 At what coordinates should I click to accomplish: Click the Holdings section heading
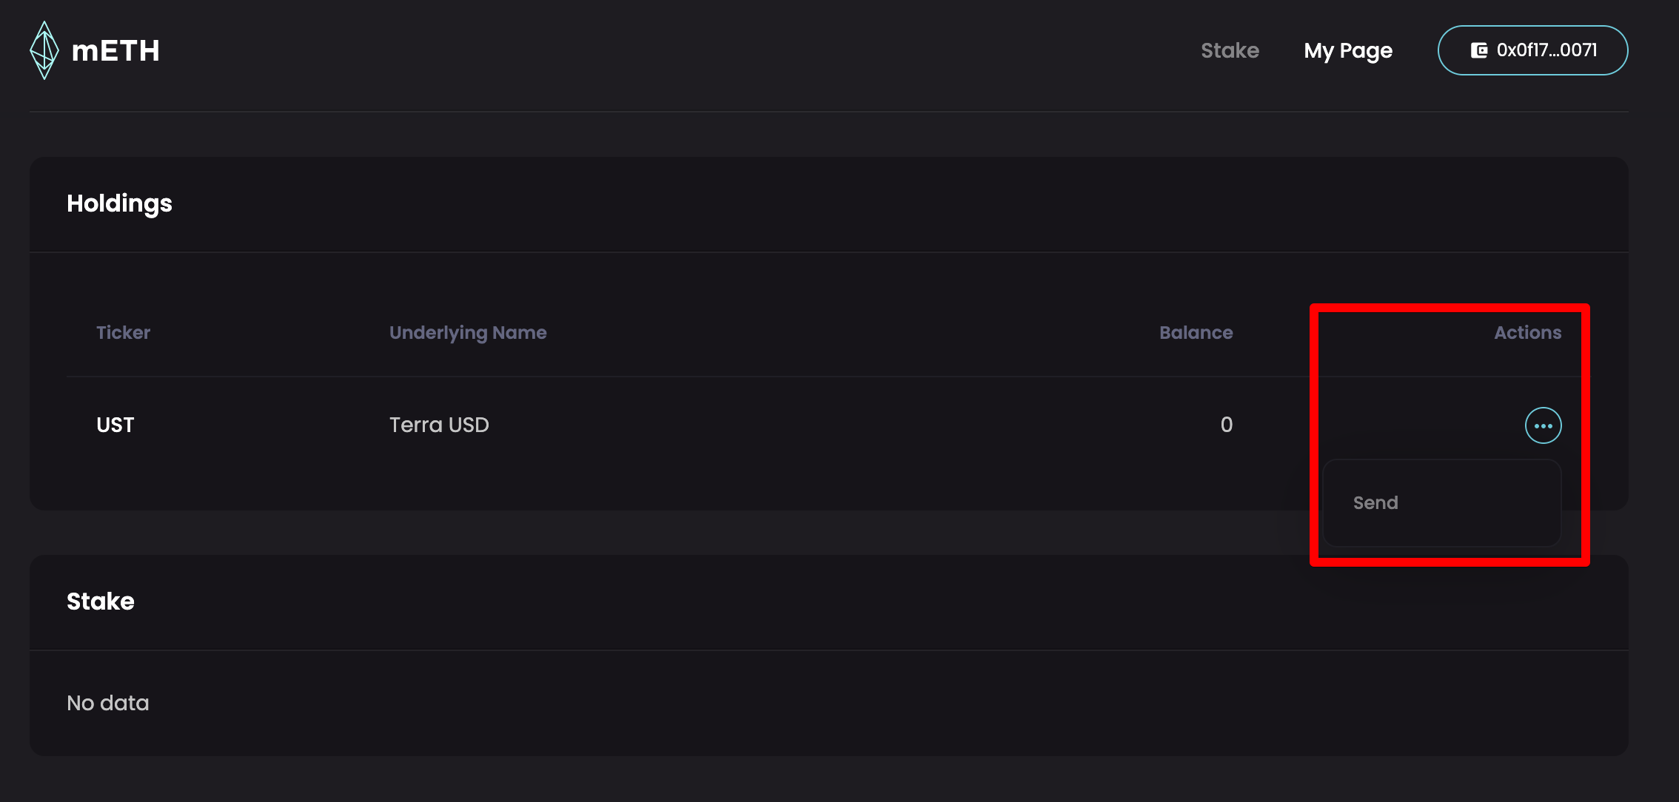[119, 203]
